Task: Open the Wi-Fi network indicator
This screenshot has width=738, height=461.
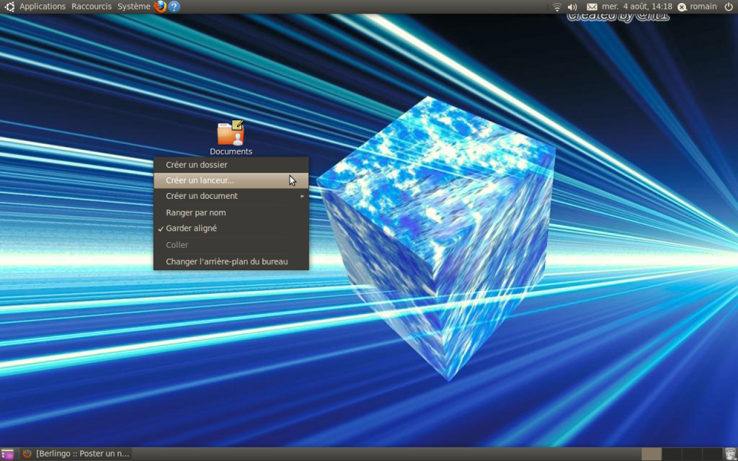Action: 557,6
